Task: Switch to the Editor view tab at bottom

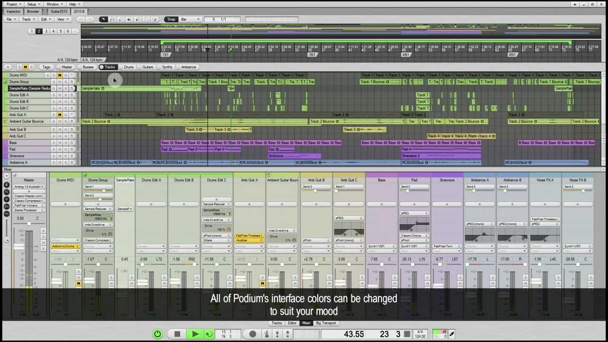Action: (292, 323)
